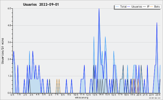Click the orange Bots legend line
This screenshot has width=163, height=100.
(152, 7)
